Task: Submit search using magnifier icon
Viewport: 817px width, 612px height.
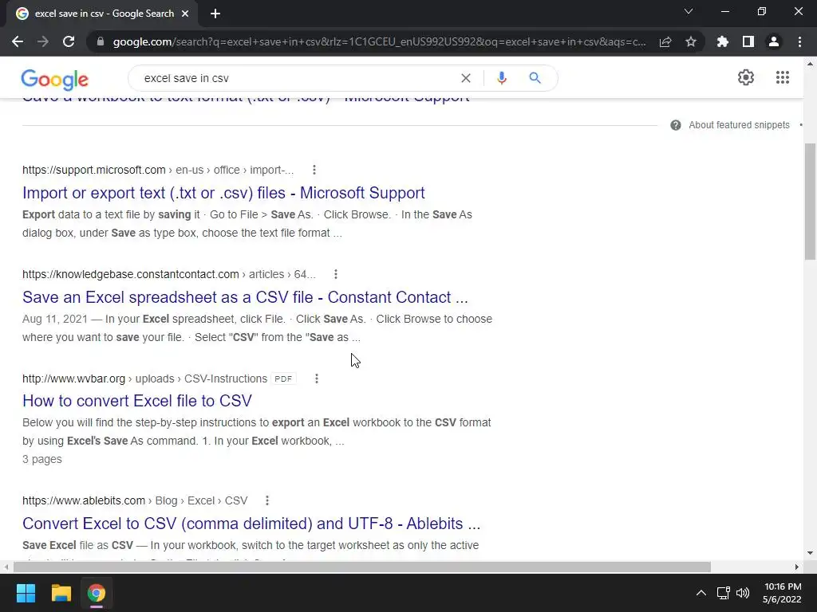Action: [535, 78]
